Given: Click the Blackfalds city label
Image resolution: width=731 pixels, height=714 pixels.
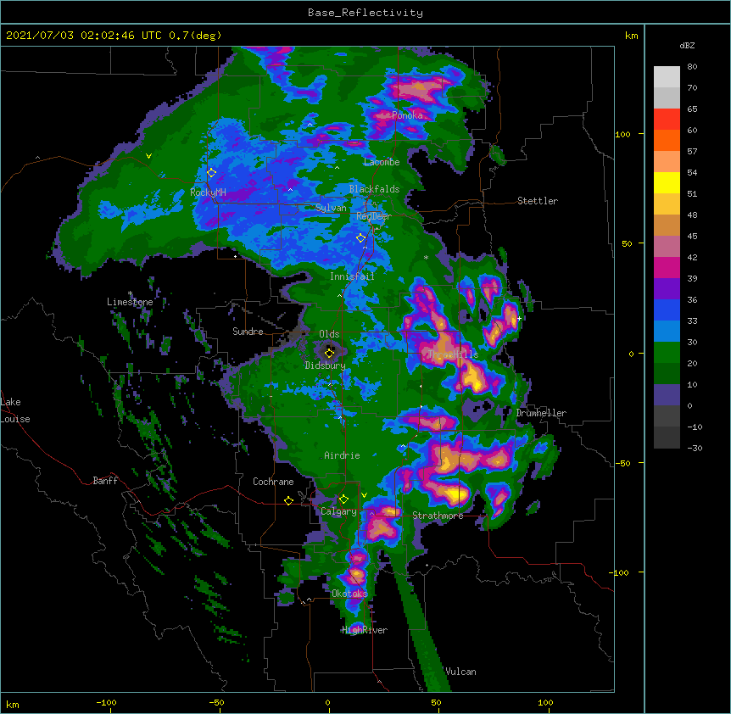Looking at the screenshot, I should click(x=374, y=189).
